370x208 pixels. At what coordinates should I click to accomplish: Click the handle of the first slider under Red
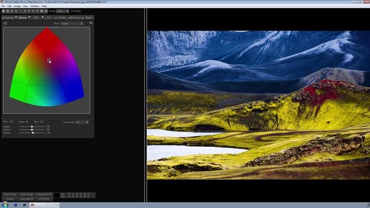coord(32,127)
